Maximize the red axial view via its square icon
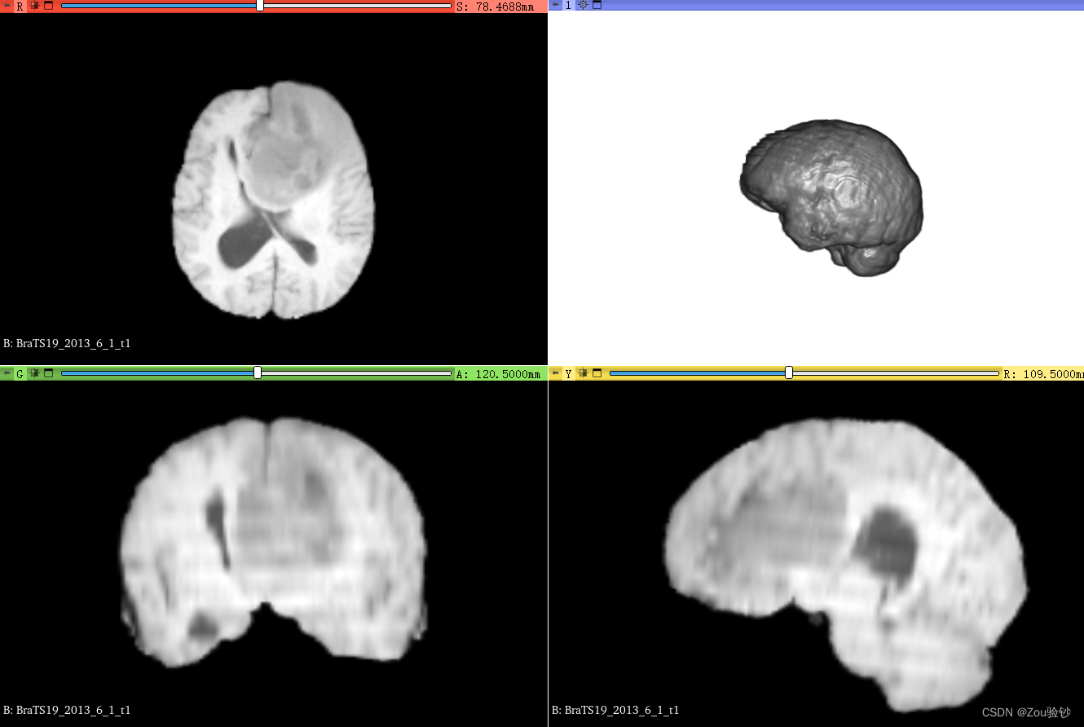1084x727 pixels. click(x=48, y=6)
